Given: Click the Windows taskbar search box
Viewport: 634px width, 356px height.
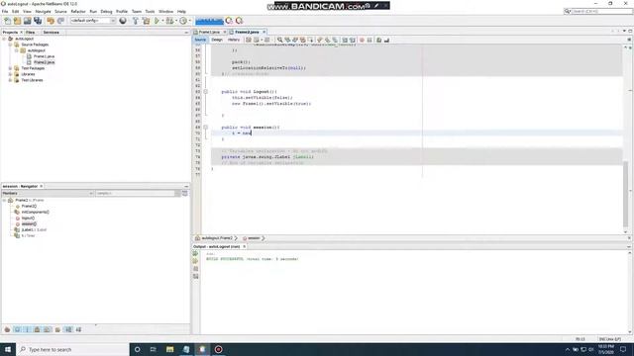Looking at the screenshot, I should (x=72, y=349).
